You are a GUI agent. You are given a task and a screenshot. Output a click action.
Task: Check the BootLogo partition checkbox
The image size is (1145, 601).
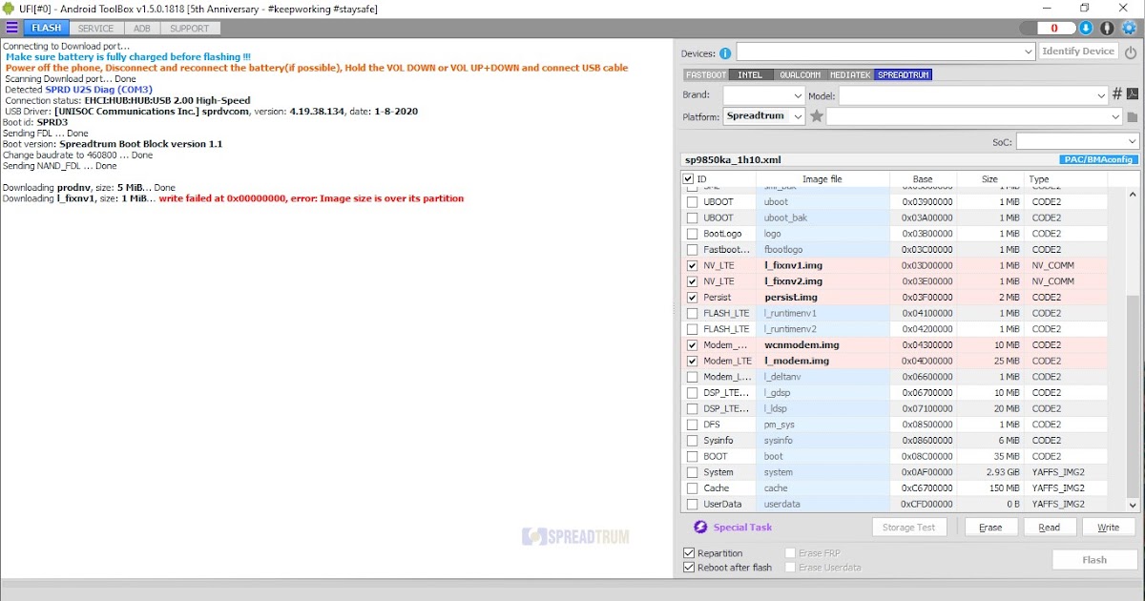693,234
